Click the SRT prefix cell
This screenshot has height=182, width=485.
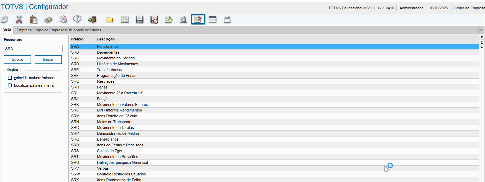(x=83, y=157)
